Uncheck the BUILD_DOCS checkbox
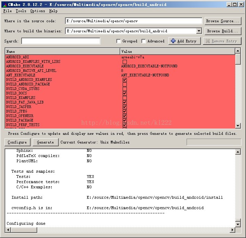 (x=125, y=93)
